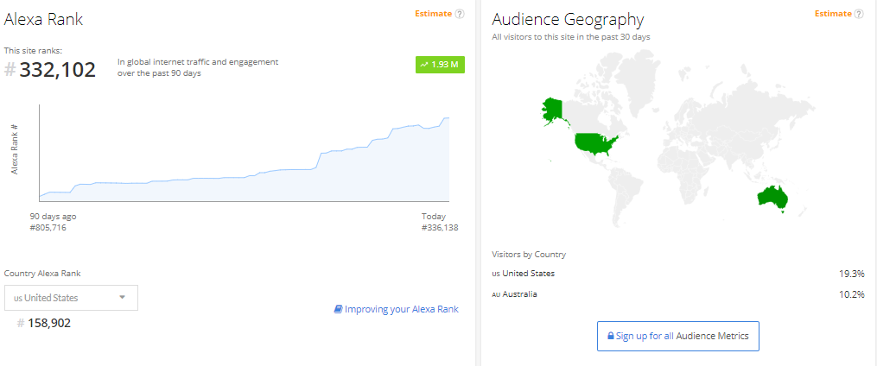Click the global rank value 332,102

58,70
